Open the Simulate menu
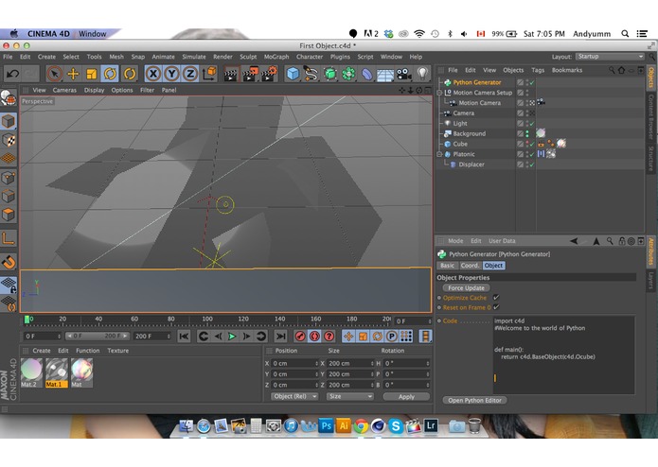 click(x=194, y=57)
